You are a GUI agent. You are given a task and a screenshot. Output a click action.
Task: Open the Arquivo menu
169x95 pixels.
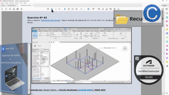(2, 3)
